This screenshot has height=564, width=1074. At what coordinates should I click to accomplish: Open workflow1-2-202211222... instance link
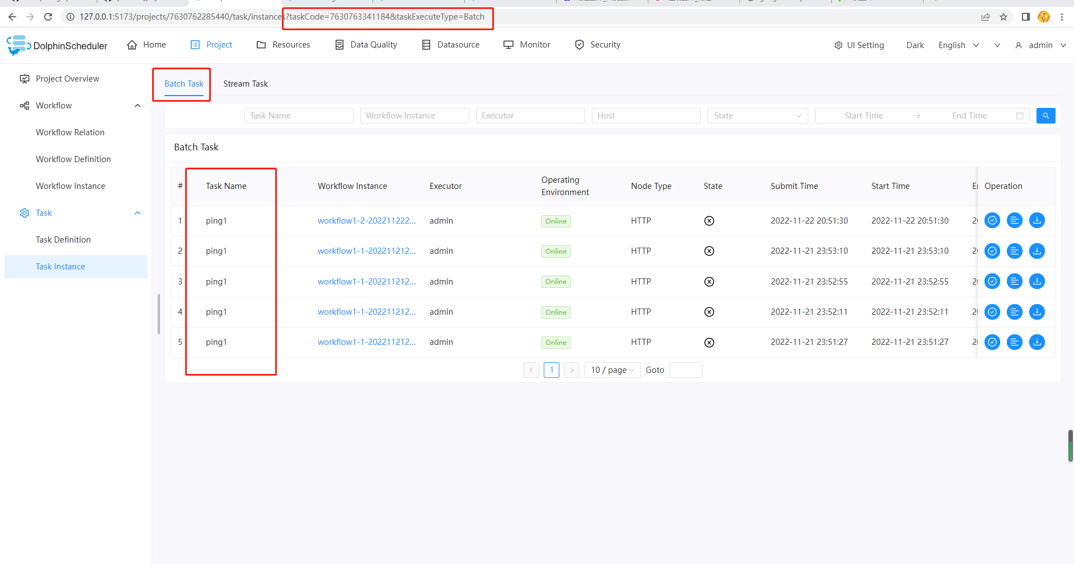point(366,221)
